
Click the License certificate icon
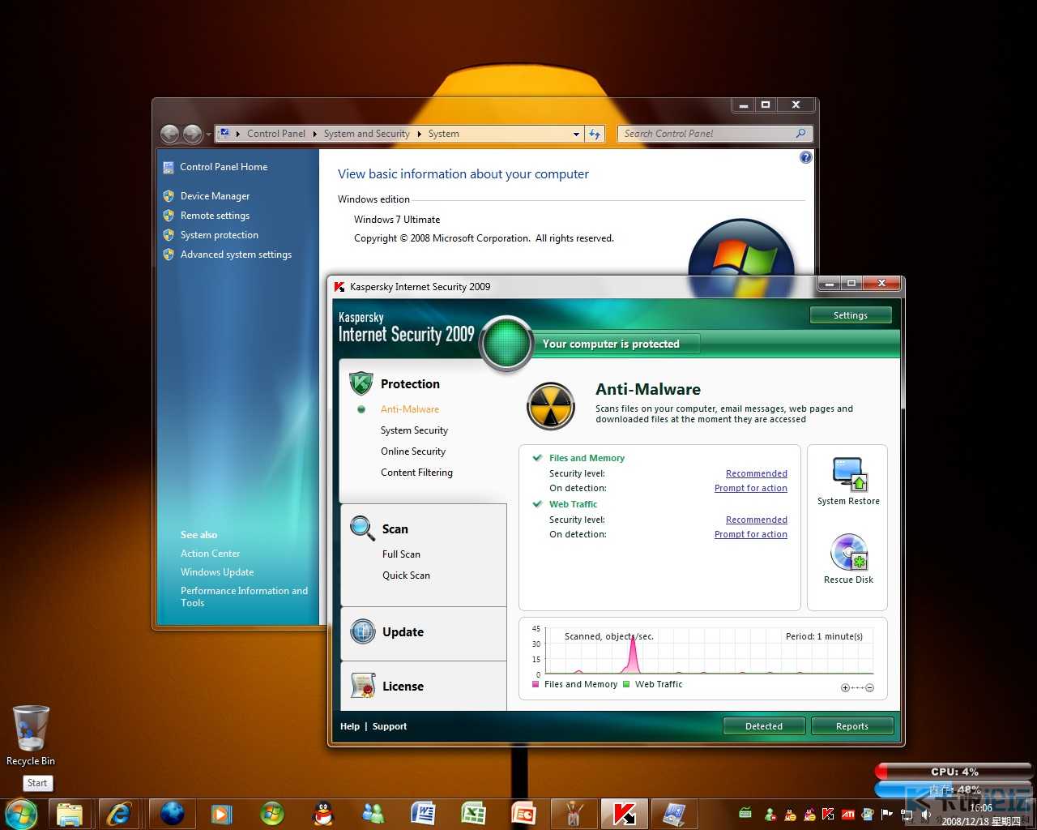click(x=363, y=686)
